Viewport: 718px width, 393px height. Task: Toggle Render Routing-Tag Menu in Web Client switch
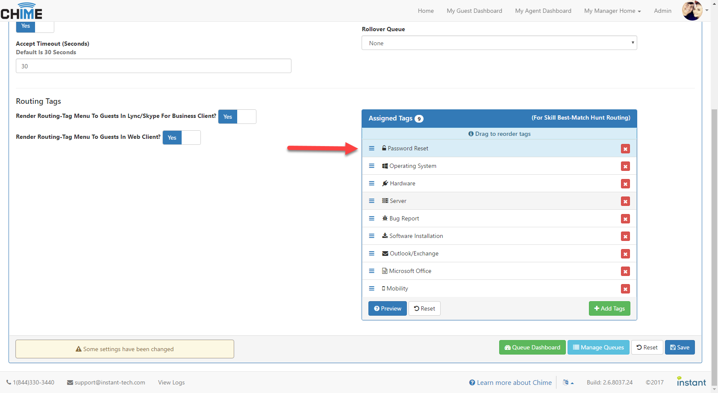182,138
